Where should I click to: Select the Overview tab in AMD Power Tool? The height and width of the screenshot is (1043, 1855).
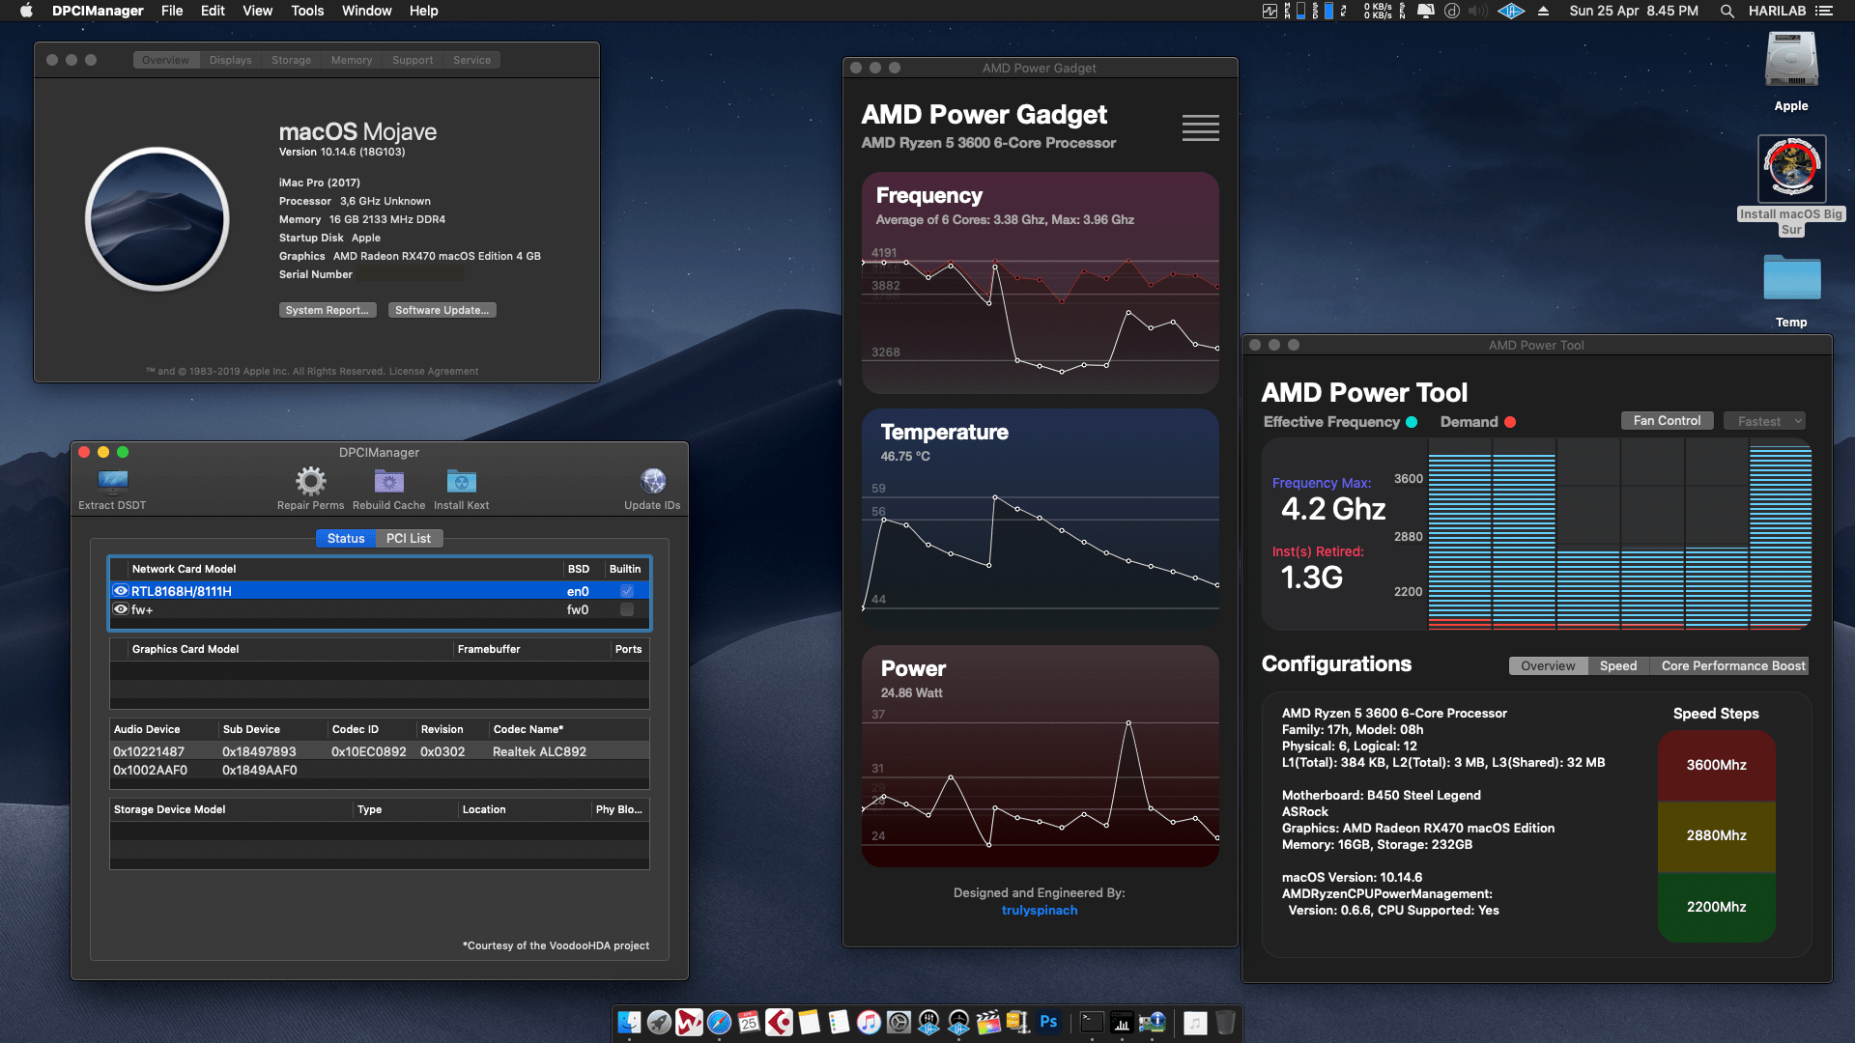click(1548, 666)
